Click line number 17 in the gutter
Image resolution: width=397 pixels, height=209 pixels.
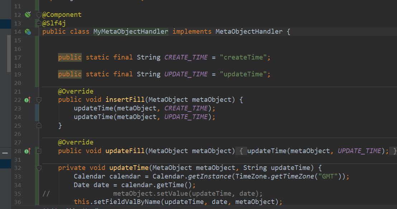click(18, 57)
